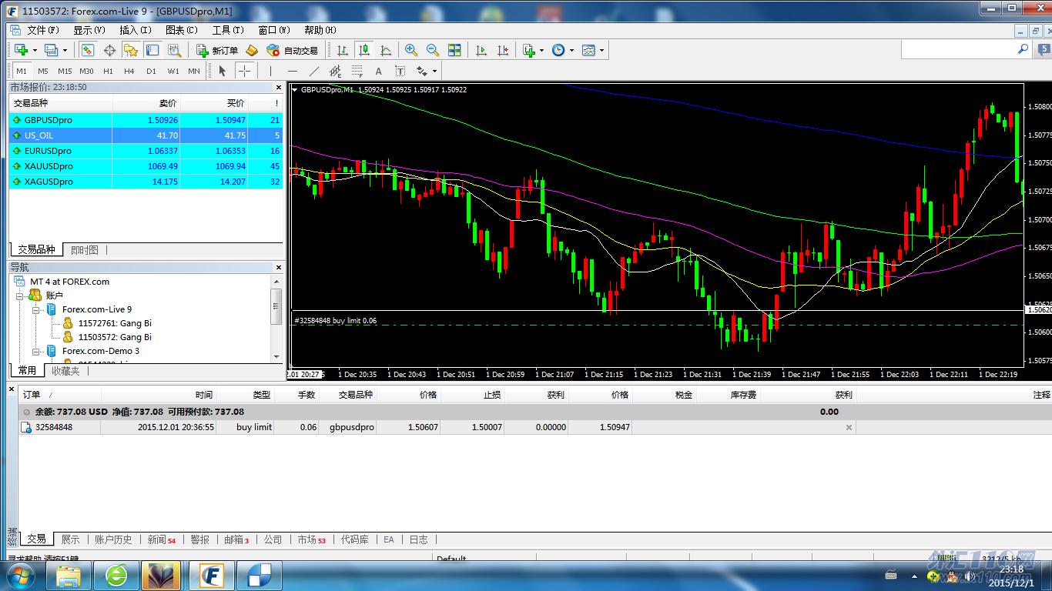Switch chart to candlestick style
The height and width of the screenshot is (591, 1052).
[364, 50]
